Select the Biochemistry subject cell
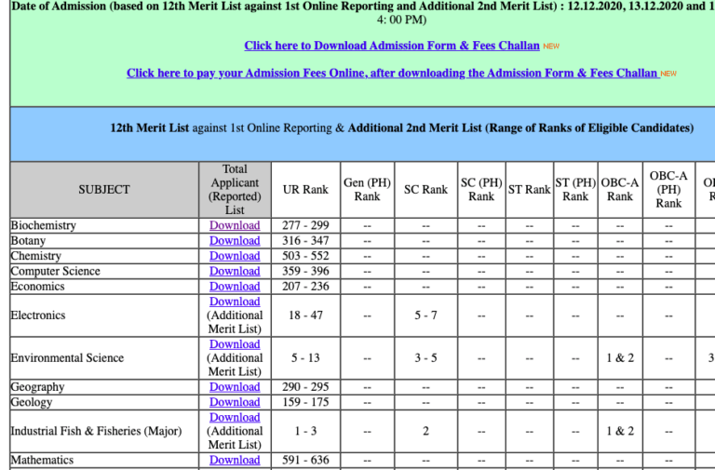The width and height of the screenshot is (715, 470). (x=104, y=225)
